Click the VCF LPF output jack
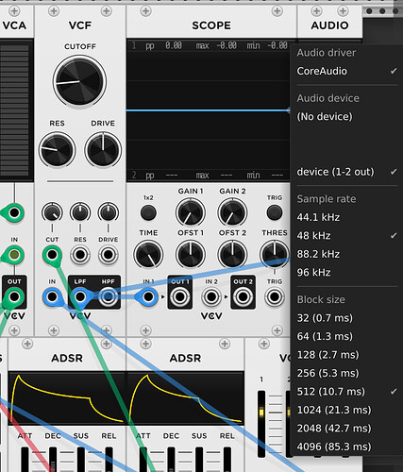Screen dimensions: 403x472 pyautogui.click(x=80, y=296)
